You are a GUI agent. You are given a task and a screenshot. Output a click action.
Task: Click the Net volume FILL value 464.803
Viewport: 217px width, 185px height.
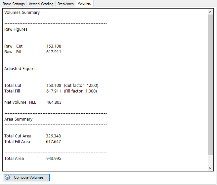pos(54,102)
